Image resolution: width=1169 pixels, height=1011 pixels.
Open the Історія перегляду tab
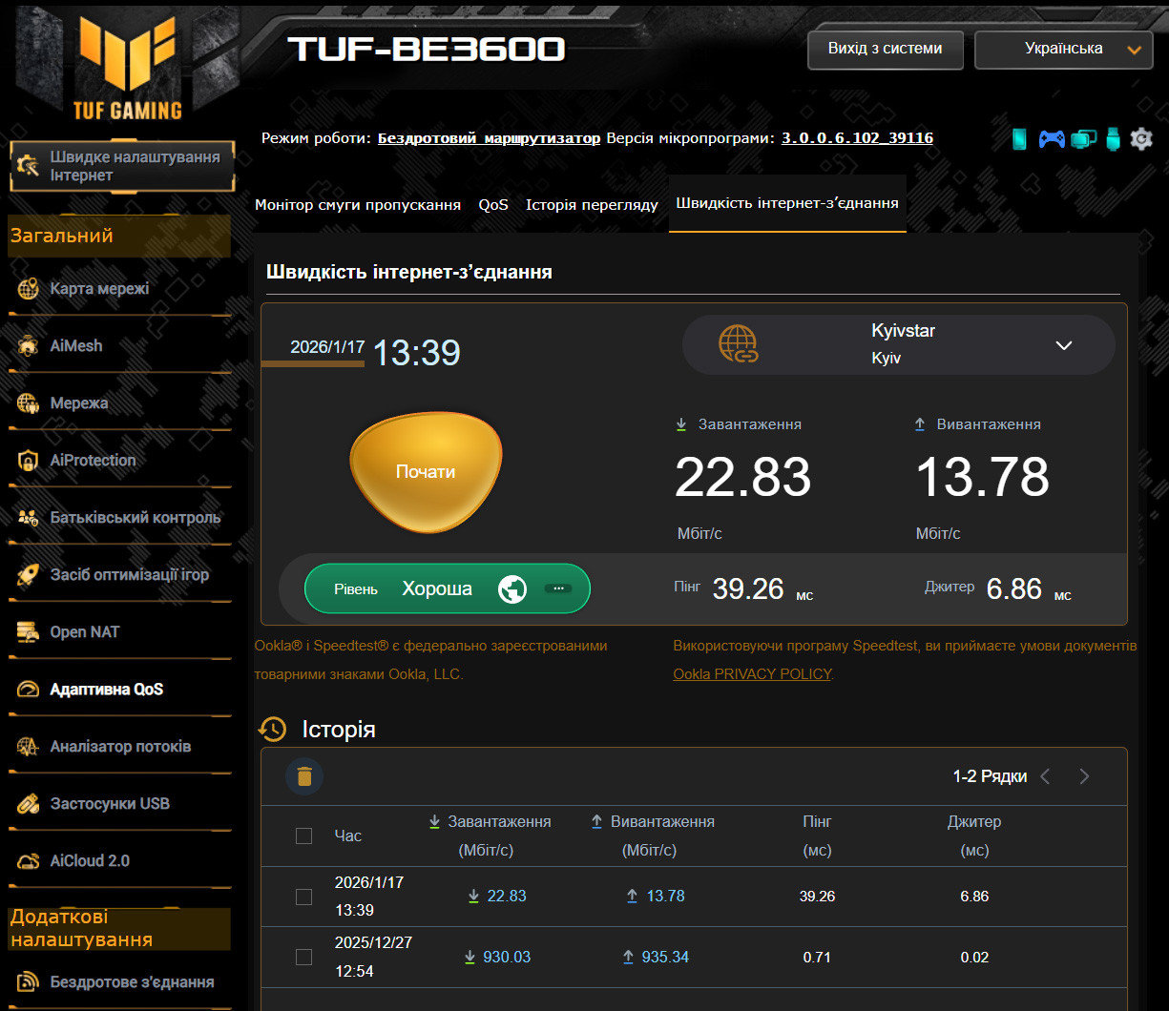[x=592, y=205]
